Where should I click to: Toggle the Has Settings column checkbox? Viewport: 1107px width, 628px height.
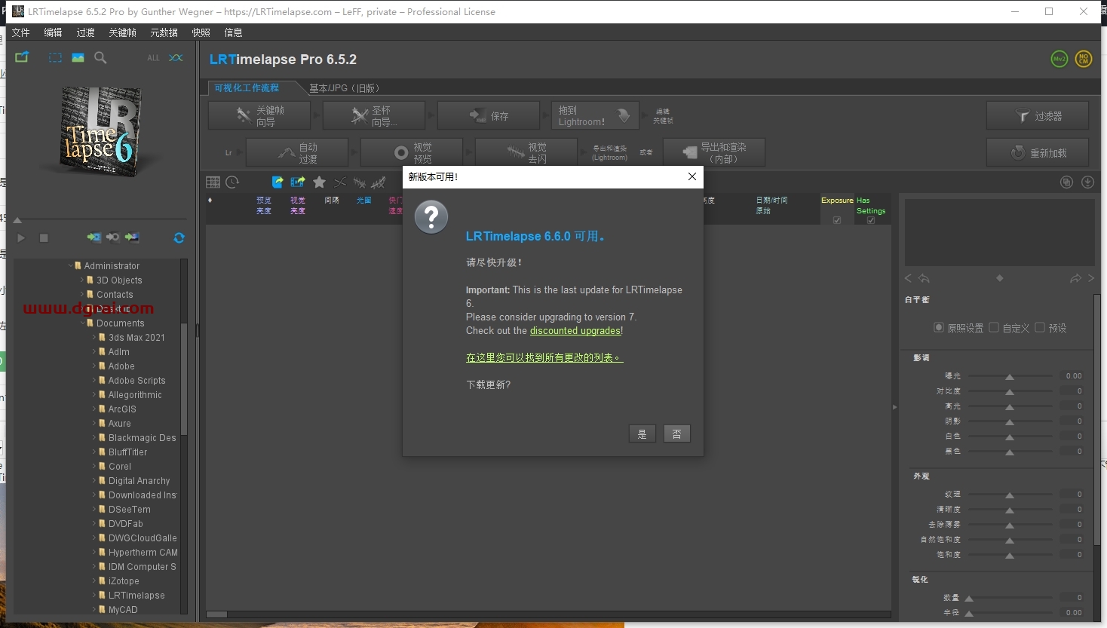pos(871,220)
